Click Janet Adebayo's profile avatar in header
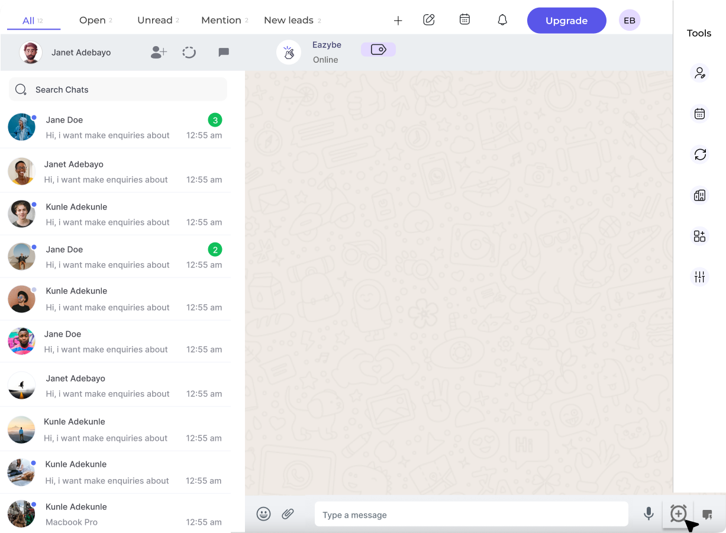Viewport: 726px width, 533px height. click(31, 53)
